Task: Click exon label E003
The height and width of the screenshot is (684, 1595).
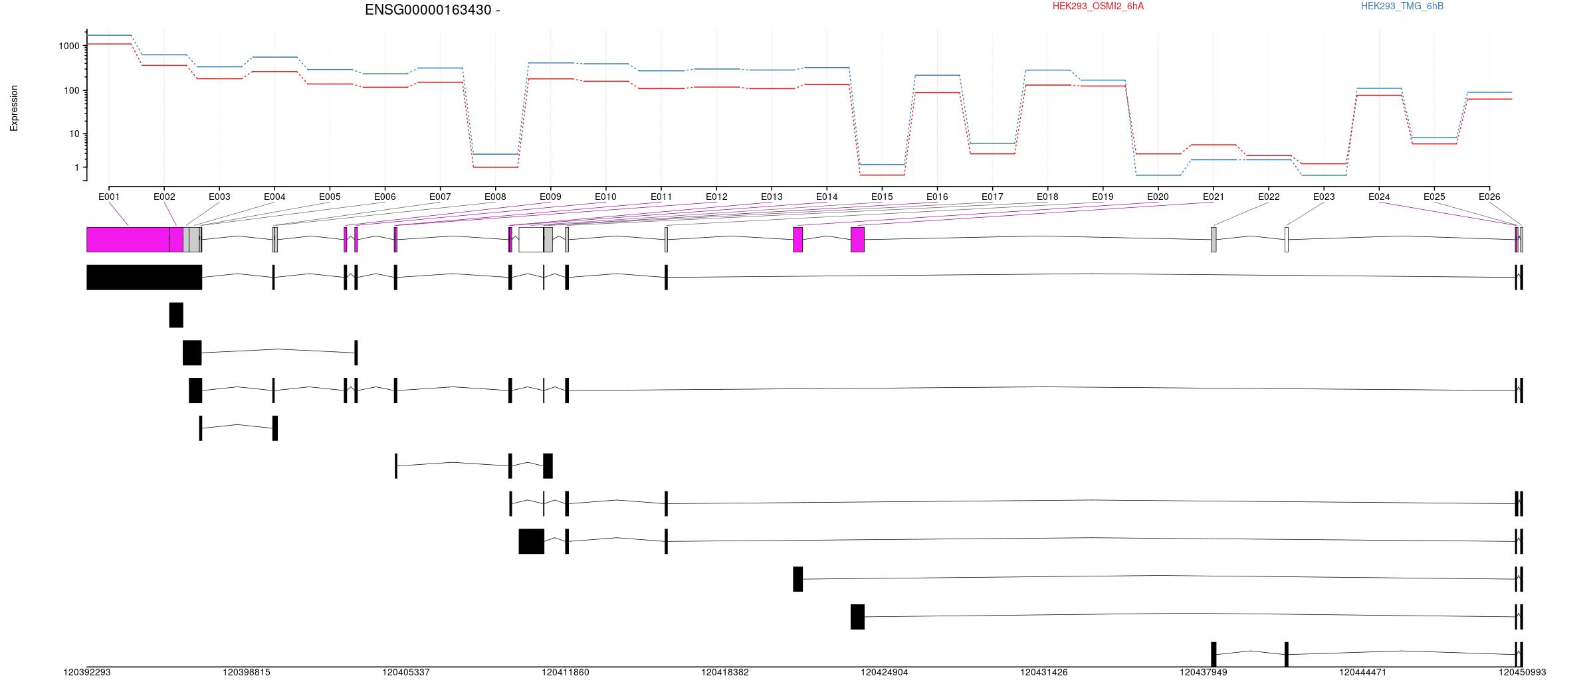Action: coord(219,197)
